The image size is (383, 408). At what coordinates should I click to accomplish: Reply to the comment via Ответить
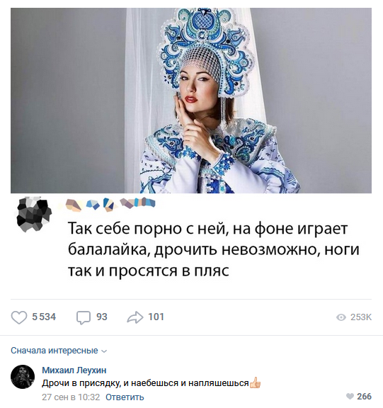coord(125,397)
